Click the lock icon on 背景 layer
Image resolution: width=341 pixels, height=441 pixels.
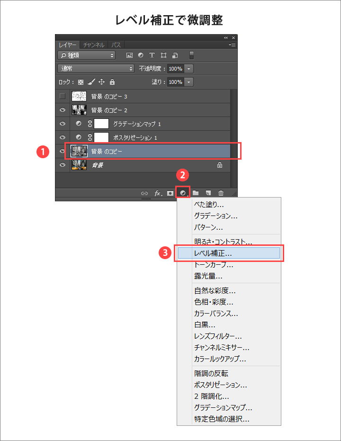pyautogui.click(x=220, y=165)
